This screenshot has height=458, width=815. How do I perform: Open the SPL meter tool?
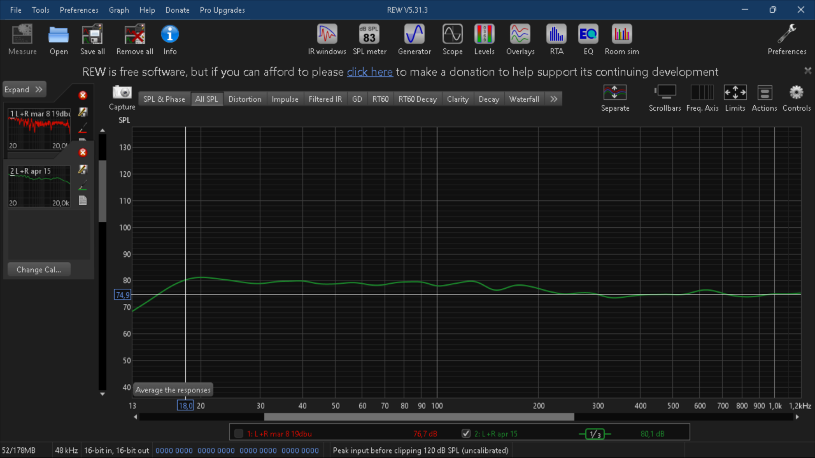369,39
